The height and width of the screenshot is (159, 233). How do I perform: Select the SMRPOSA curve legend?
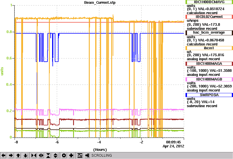(x=209, y=95)
